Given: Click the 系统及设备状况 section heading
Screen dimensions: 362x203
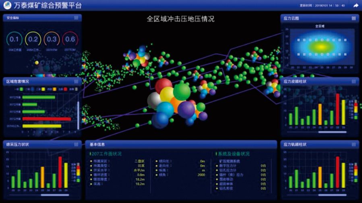Looking at the screenshot, I should 234,154.
